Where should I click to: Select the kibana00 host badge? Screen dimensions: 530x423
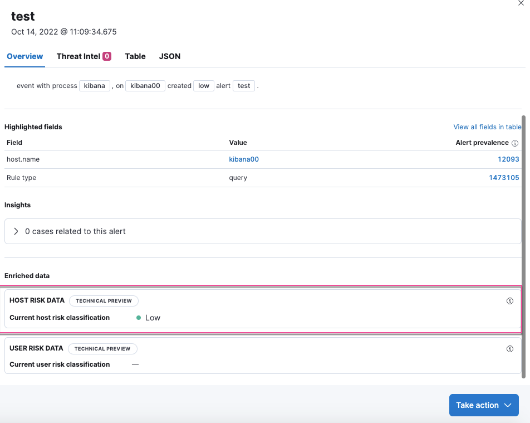point(145,86)
